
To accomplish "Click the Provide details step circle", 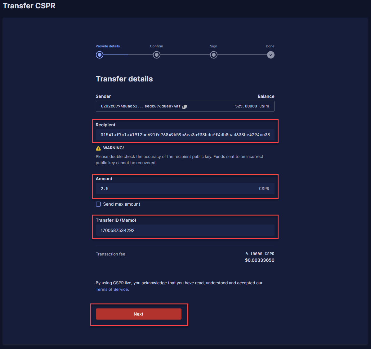I will click(x=99, y=55).
